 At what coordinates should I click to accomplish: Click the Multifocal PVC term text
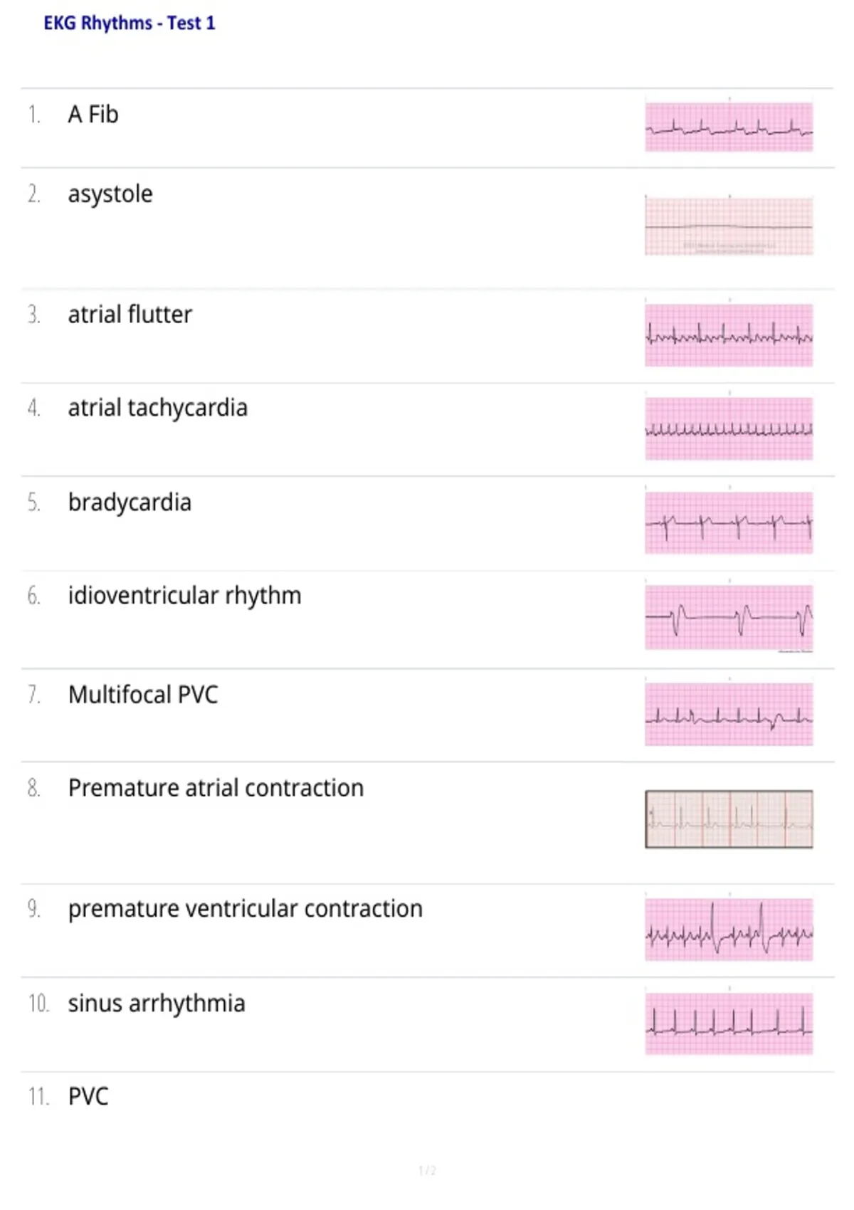pyautogui.click(x=143, y=695)
